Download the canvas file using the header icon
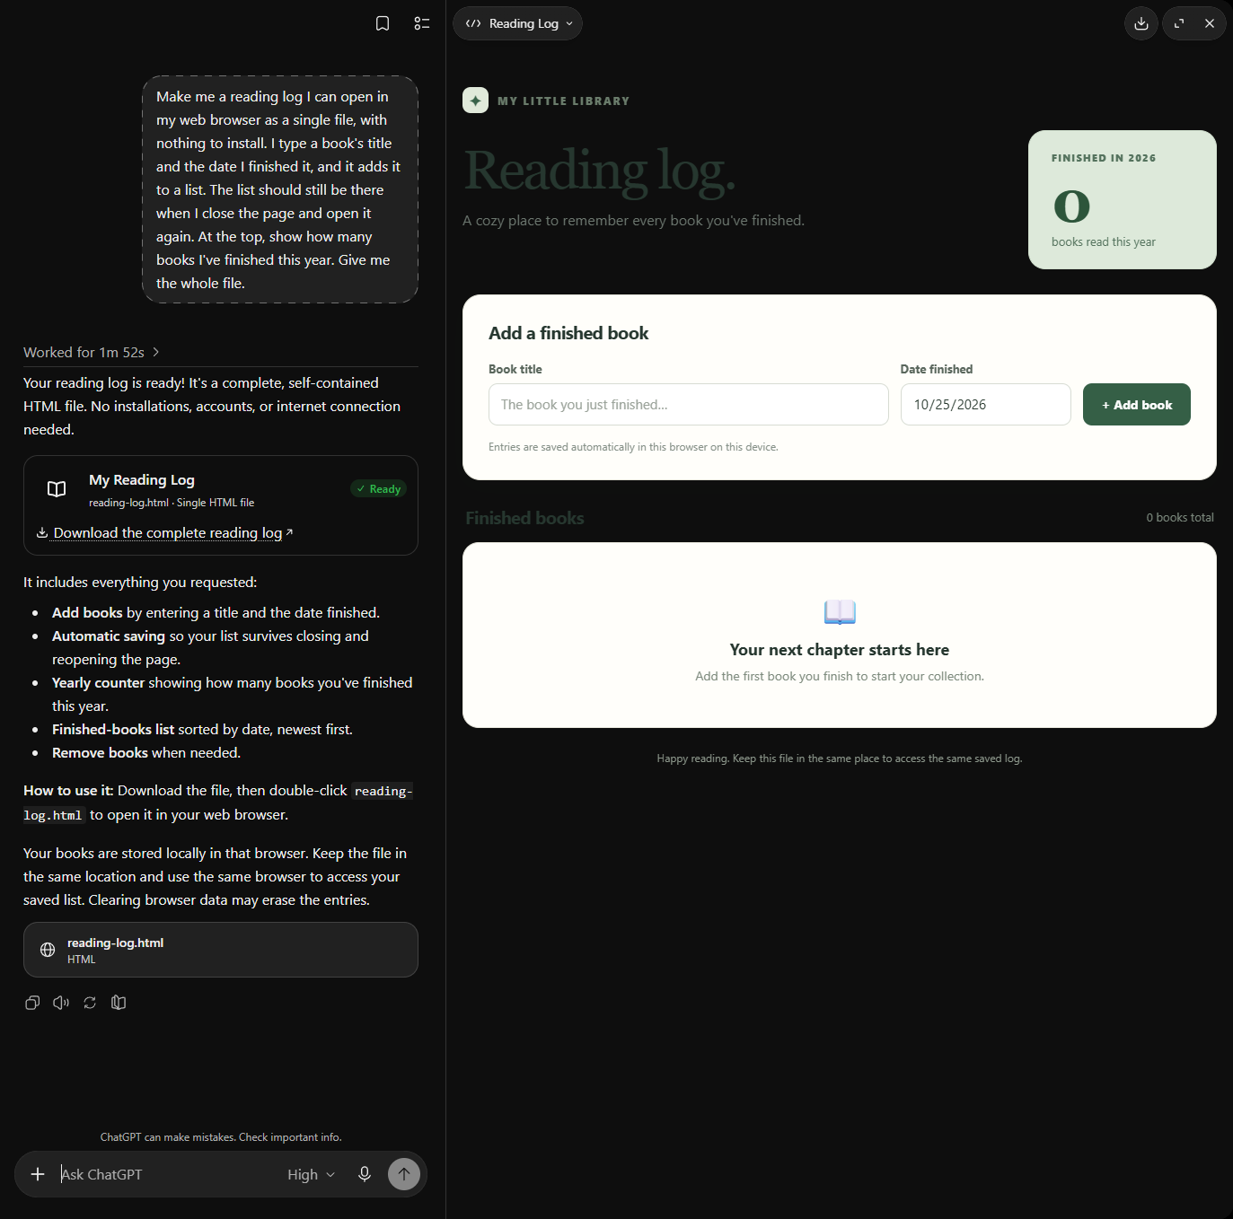 point(1141,23)
